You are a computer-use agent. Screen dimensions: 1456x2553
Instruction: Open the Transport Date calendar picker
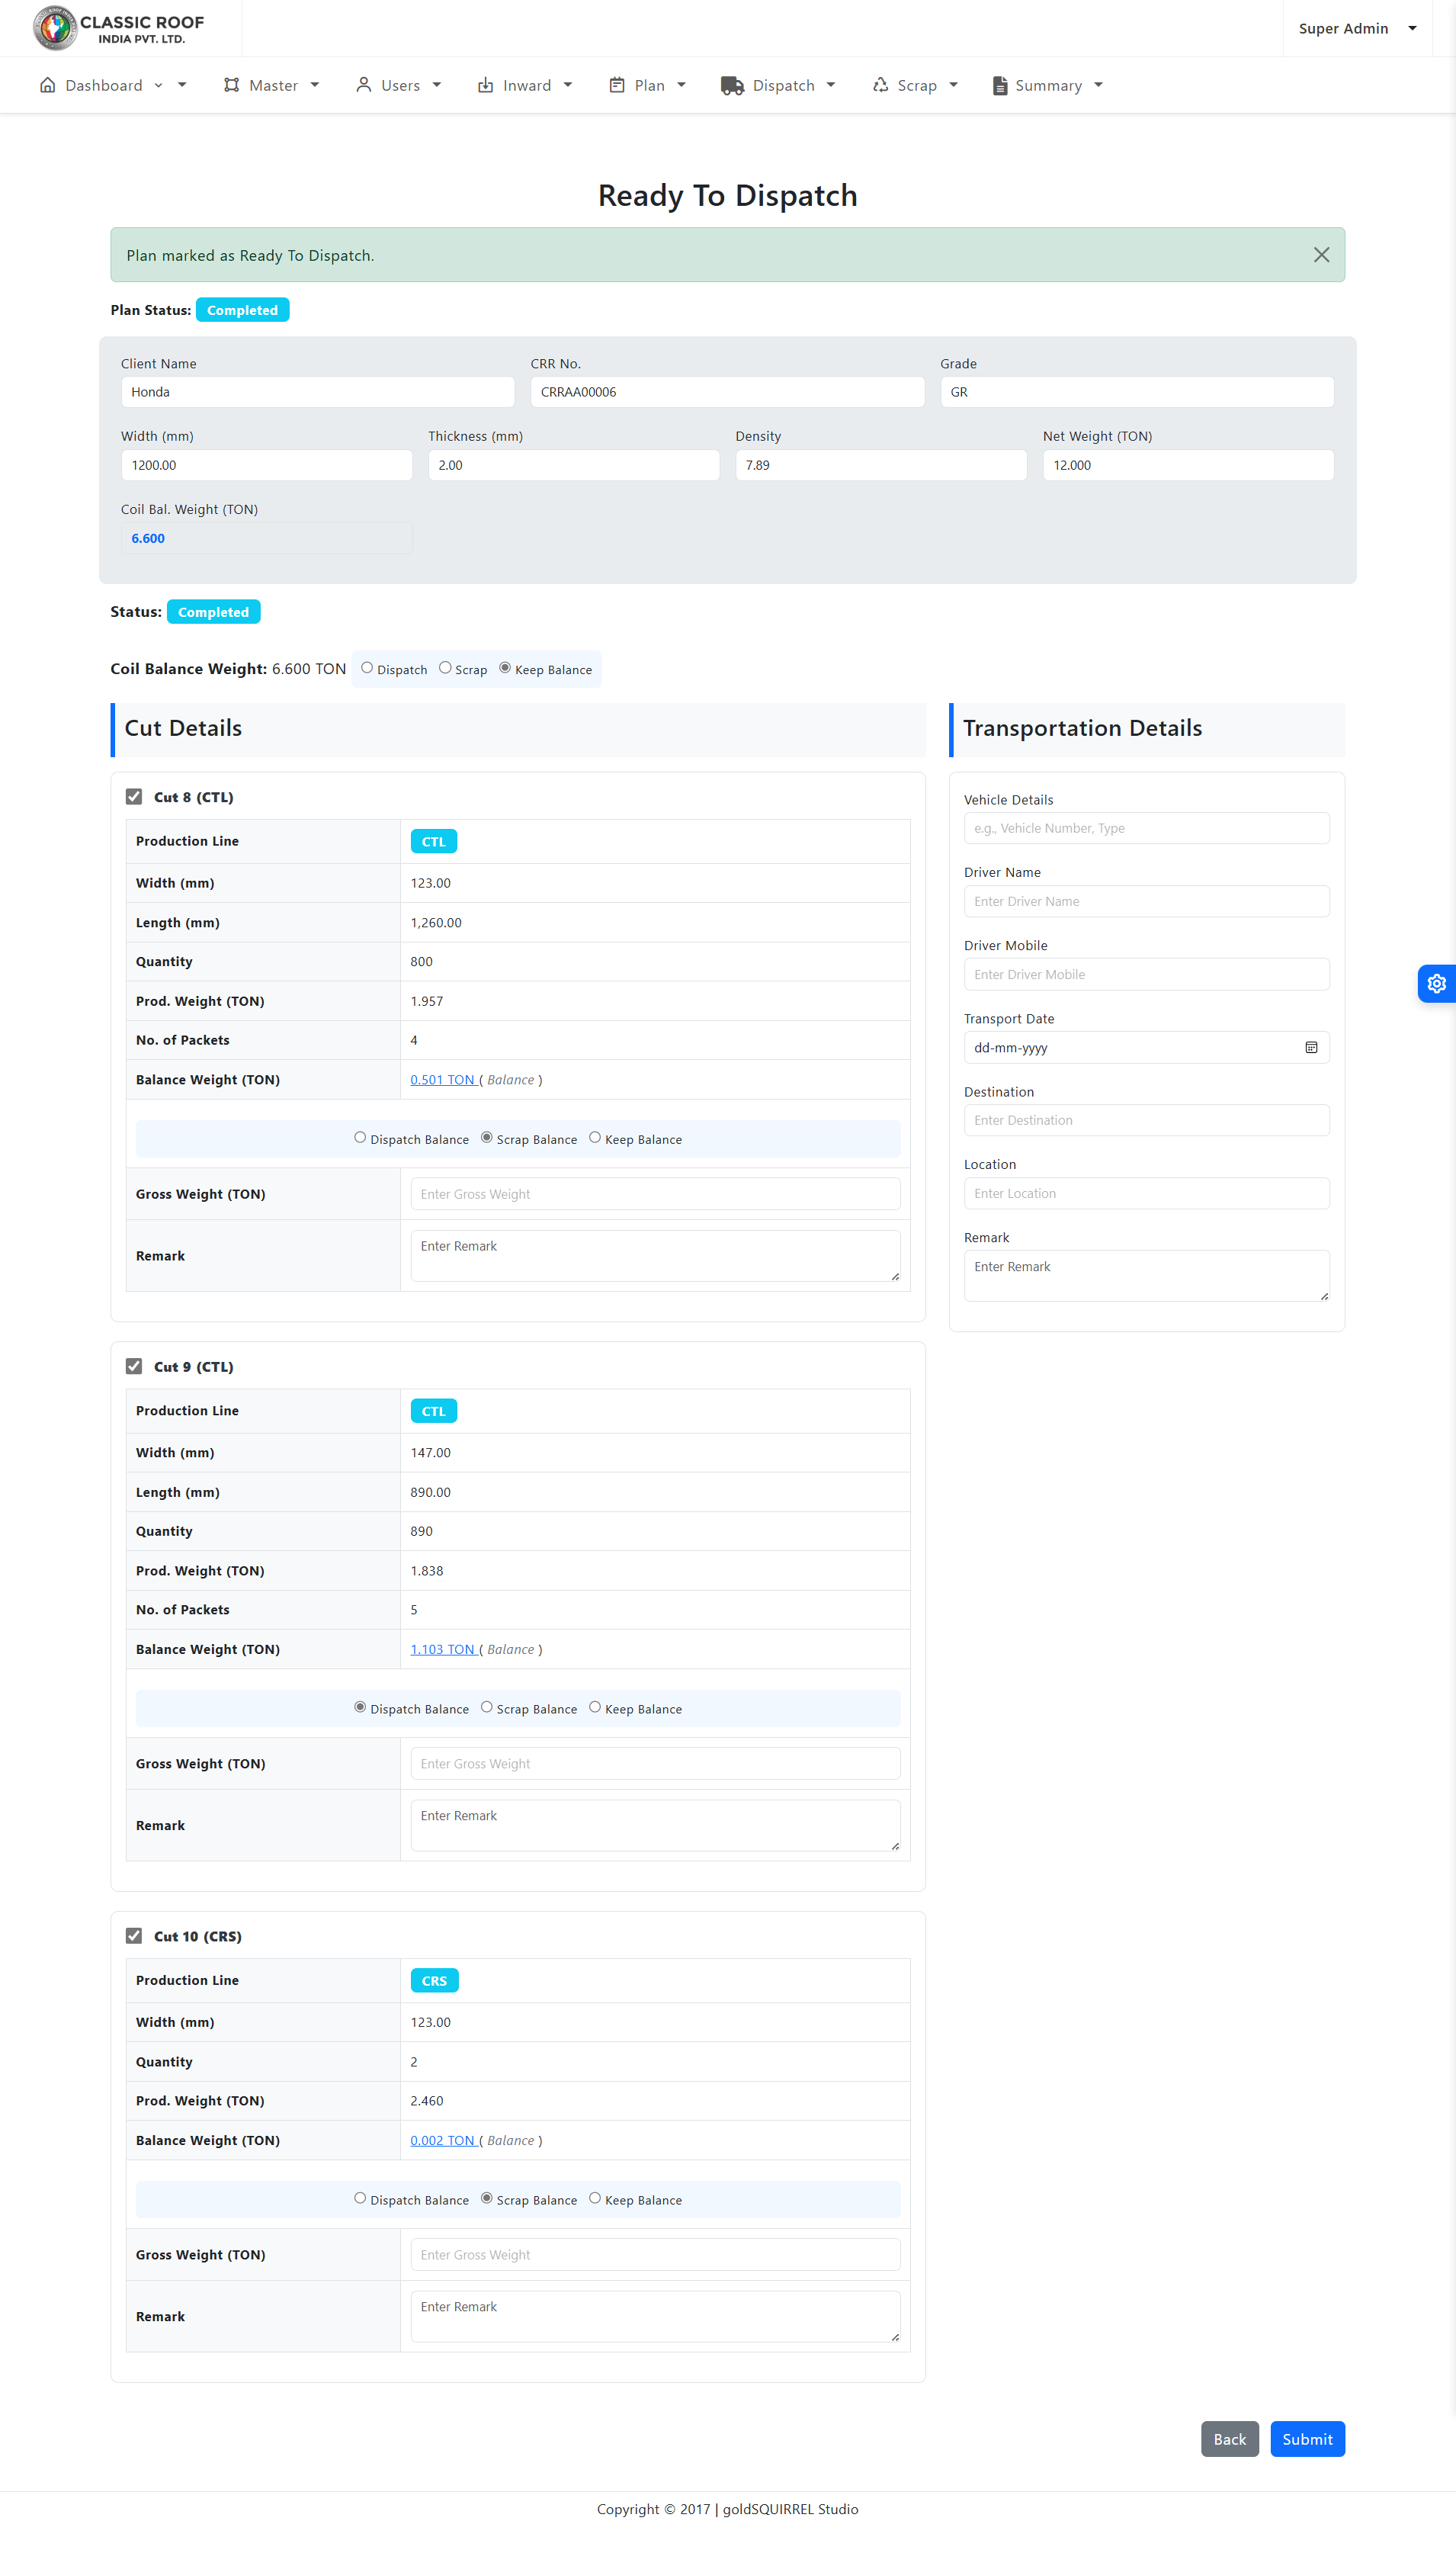[1310, 1047]
